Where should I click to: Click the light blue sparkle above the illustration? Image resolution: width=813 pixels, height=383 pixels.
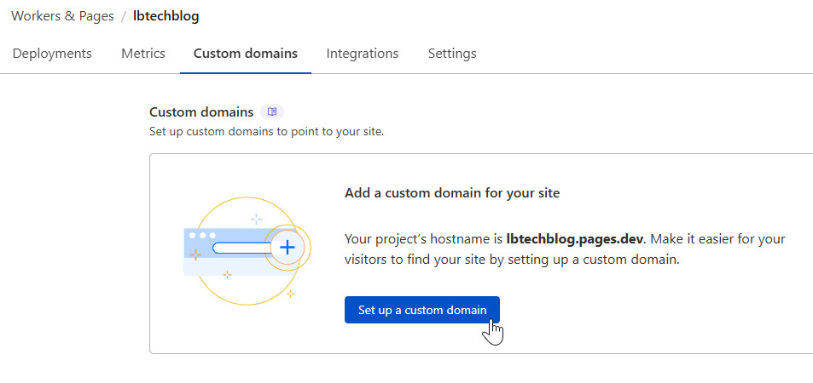(x=256, y=219)
